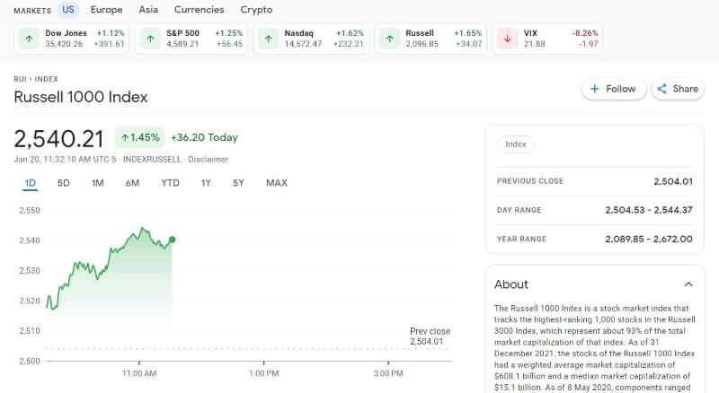The image size is (719, 393).
Task: Open the Dow Jones market card
Action: click(x=72, y=39)
